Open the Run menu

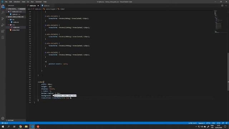click(x=32, y=2)
